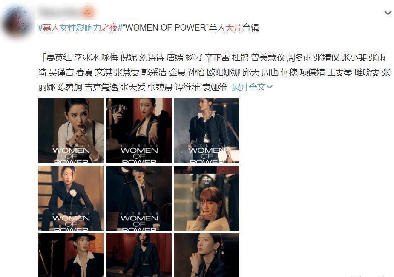Viewport: 394px width, 277px height.
Task: Click the red 大片 keyword in title
Action: (233, 28)
